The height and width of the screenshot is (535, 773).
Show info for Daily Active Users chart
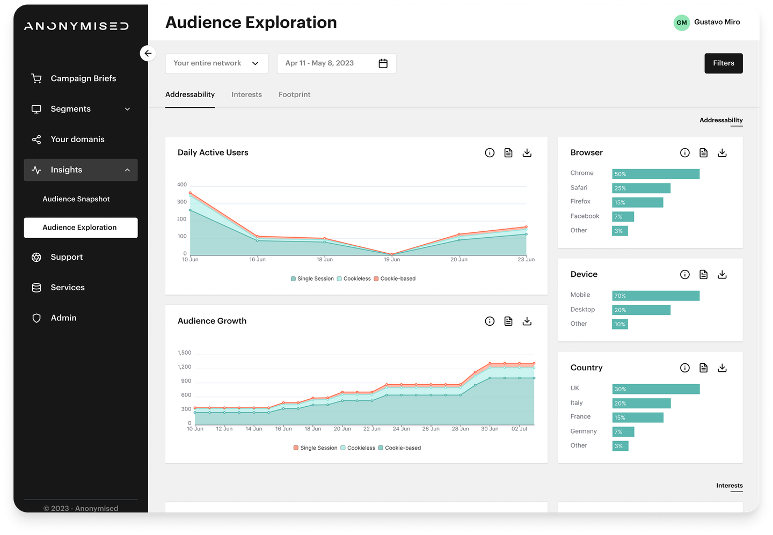pos(490,153)
